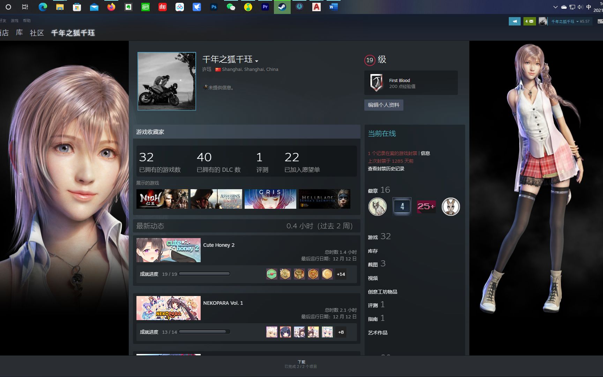The width and height of the screenshot is (603, 377).
Task: Open Cute Honey 2 成就进度 achievements
Action: [x=149, y=274]
